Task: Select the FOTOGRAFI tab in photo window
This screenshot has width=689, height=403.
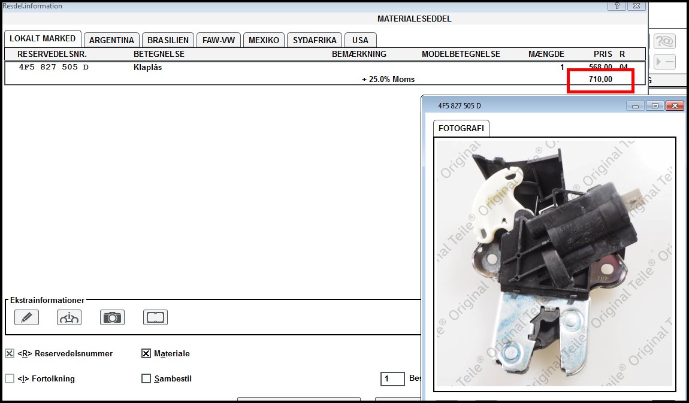Action: point(461,128)
